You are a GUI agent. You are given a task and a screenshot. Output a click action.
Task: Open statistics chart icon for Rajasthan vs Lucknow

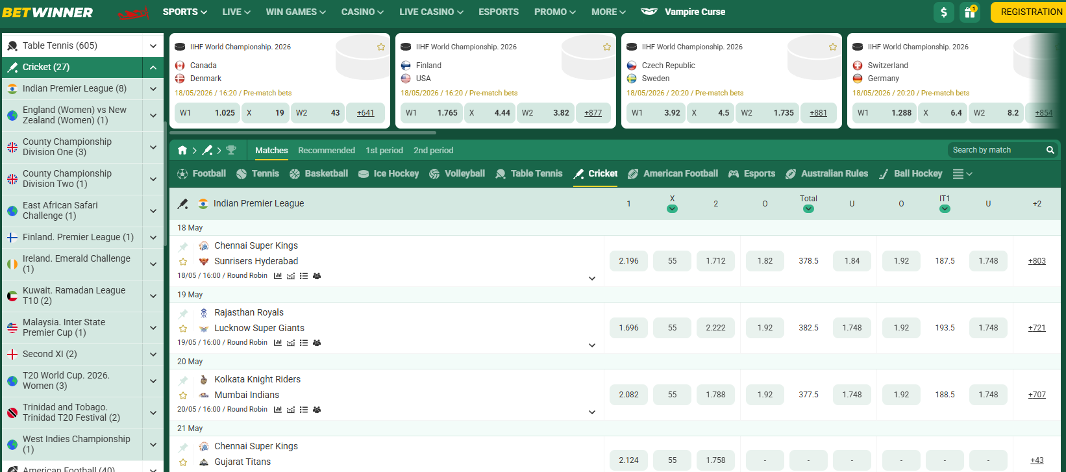[x=278, y=343]
